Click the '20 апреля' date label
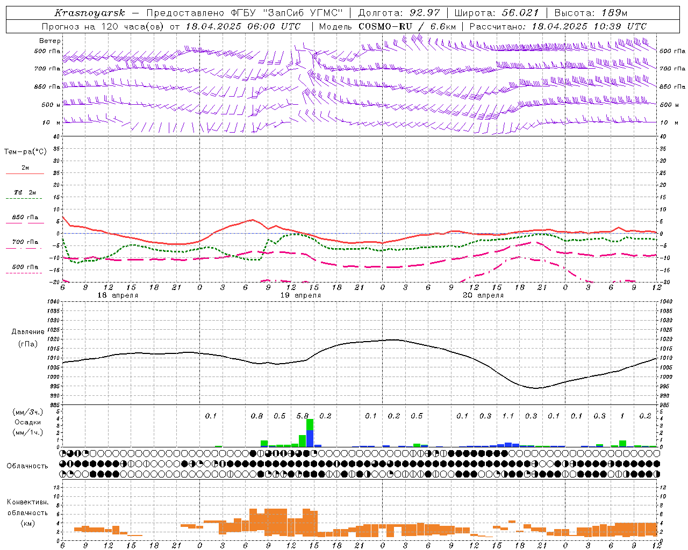688x550 pixels. [x=483, y=295]
